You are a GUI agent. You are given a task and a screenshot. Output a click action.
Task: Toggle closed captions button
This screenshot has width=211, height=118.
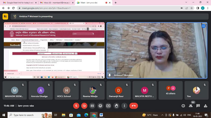tap(92, 106)
